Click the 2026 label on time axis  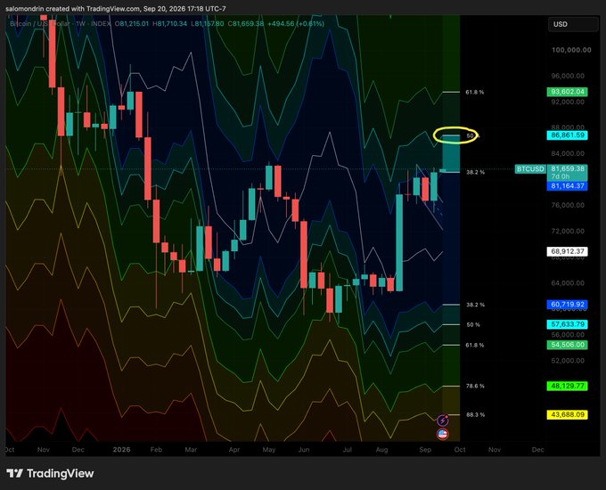pos(121,449)
